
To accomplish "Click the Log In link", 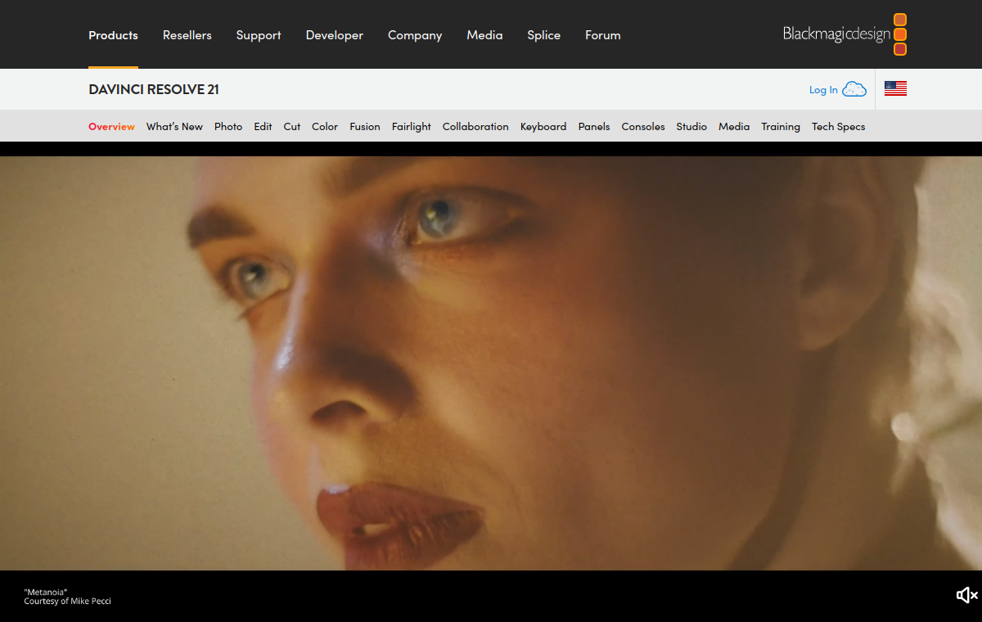I will tap(823, 90).
